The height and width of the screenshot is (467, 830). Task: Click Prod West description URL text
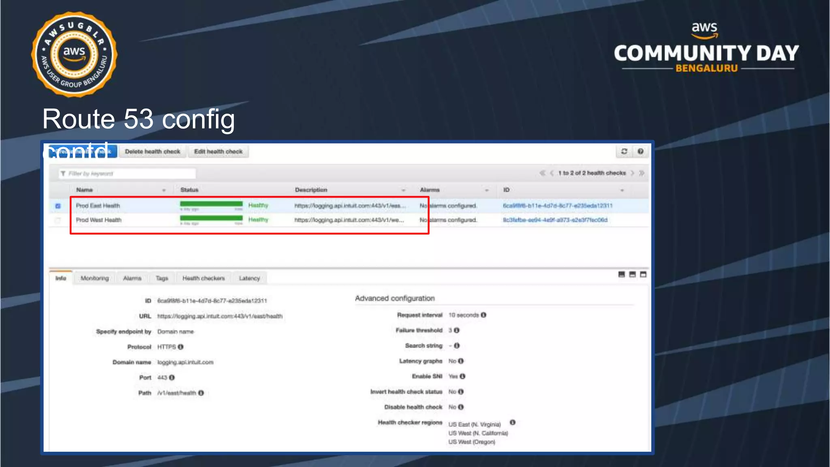pyautogui.click(x=349, y=220)
